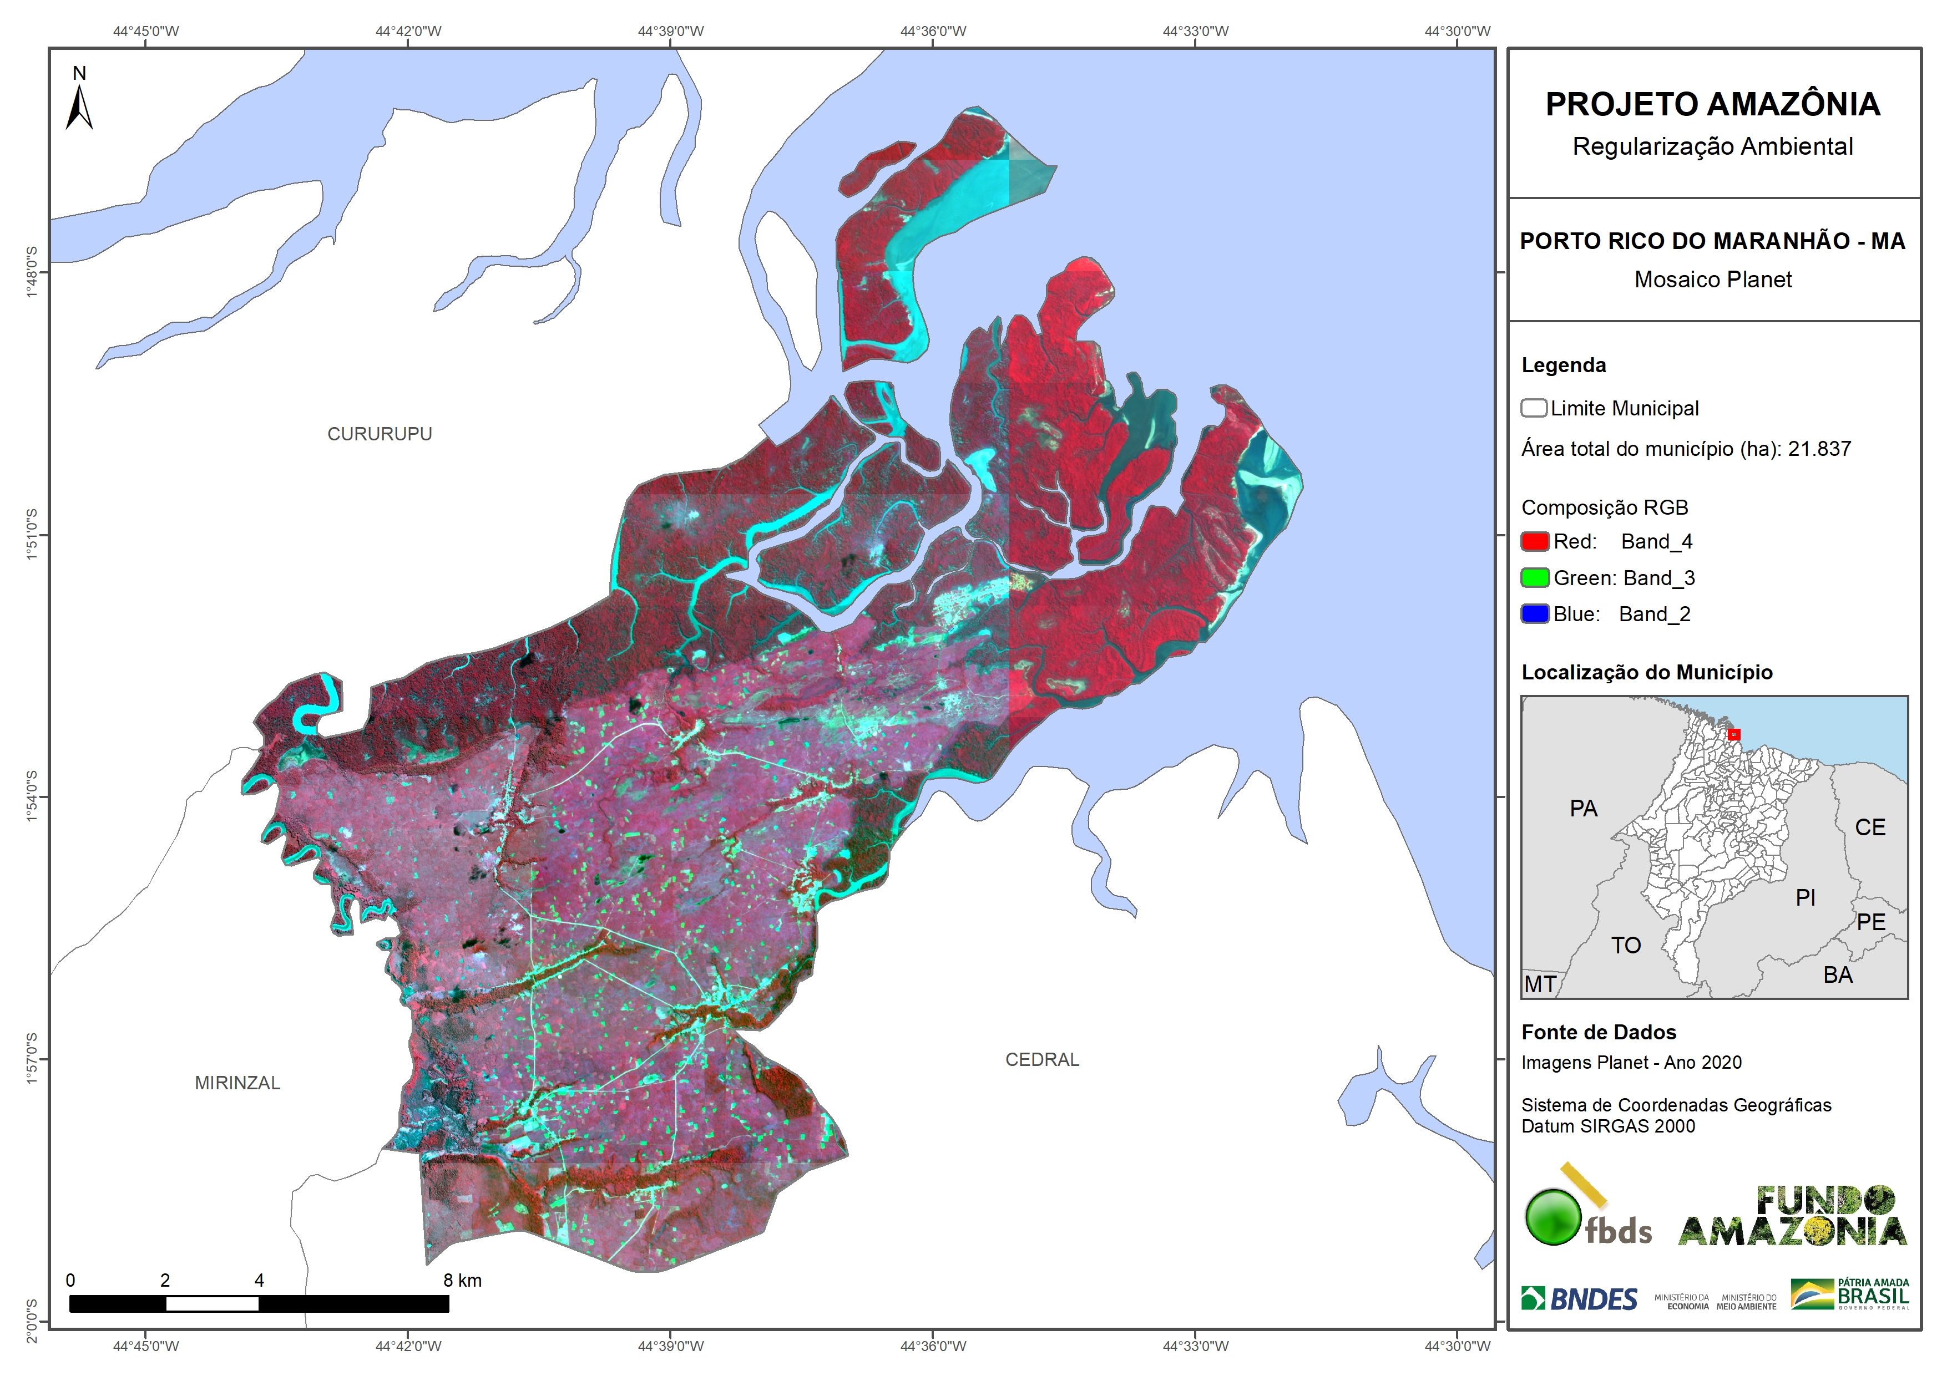This screenshot has width=1947, height=1376.
Task: Click the Imagens Planet - Ano 2020 text
Action: point(1631,1062)
